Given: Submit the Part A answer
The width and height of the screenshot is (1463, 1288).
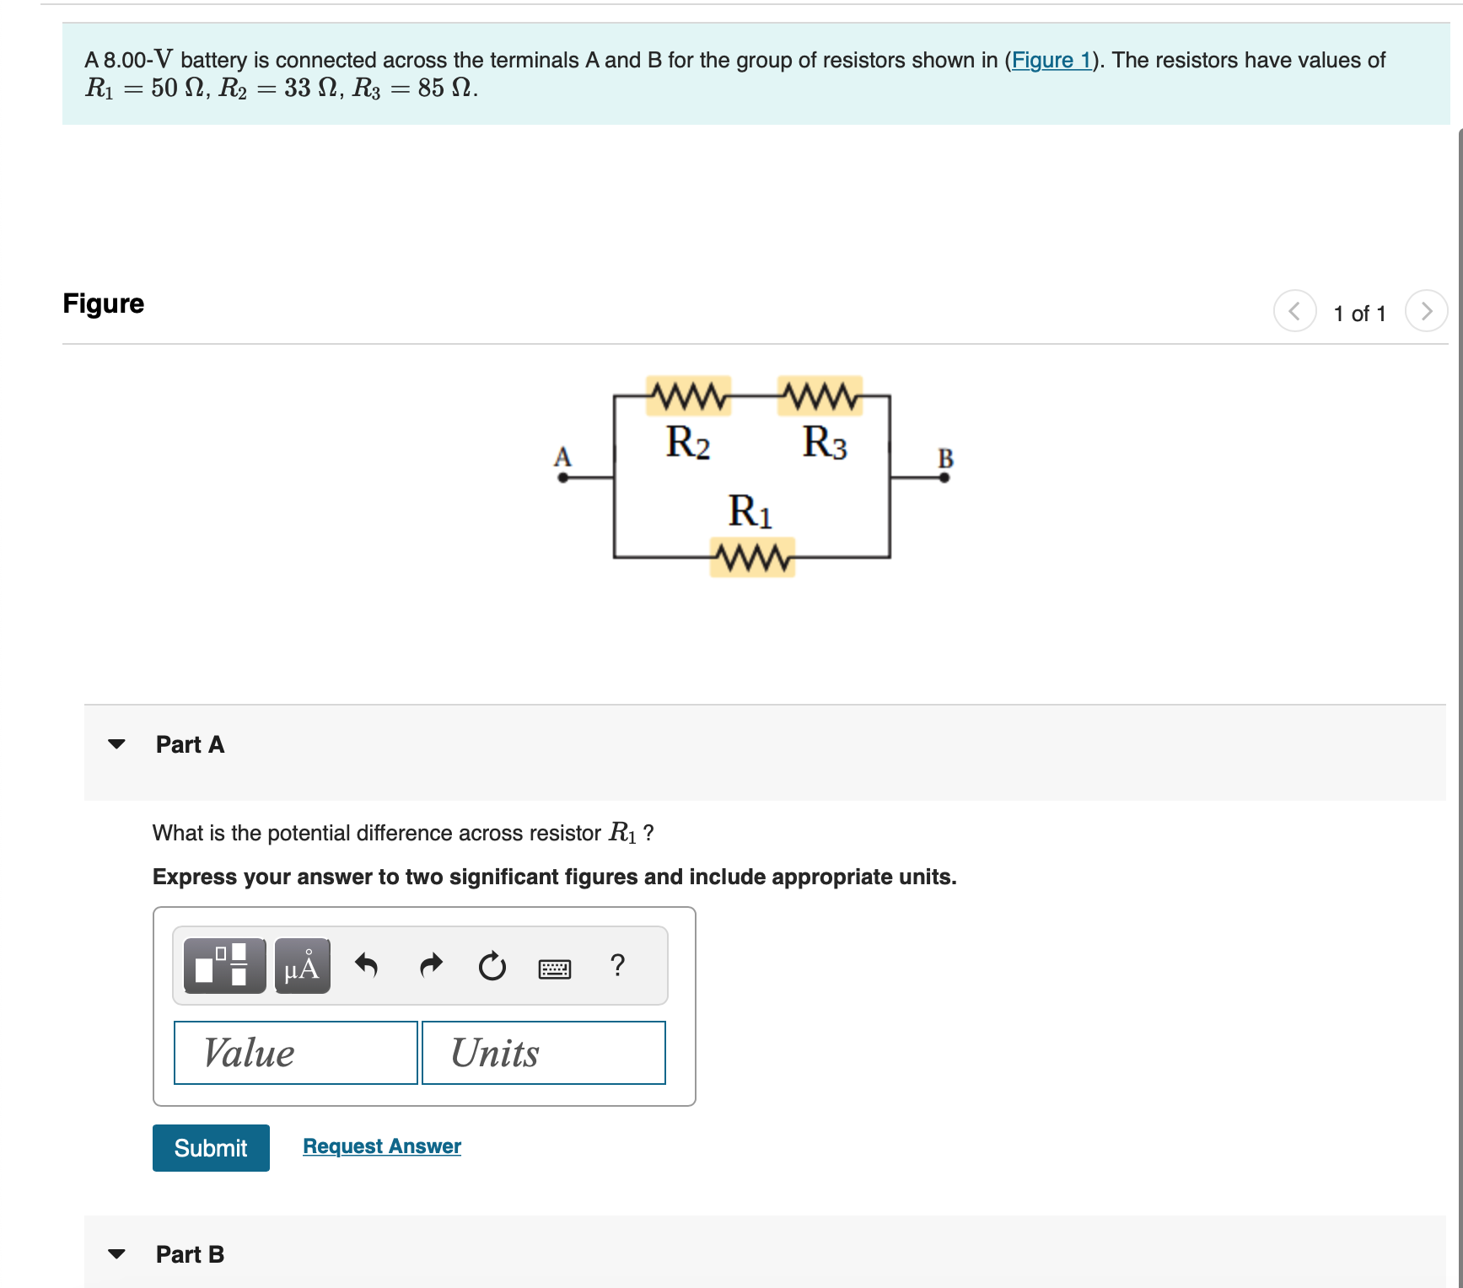Looking at the screenshot, I should click(x=210, y=1147).
